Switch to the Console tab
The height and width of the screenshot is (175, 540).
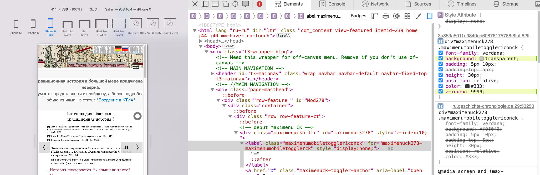(332, 4)
